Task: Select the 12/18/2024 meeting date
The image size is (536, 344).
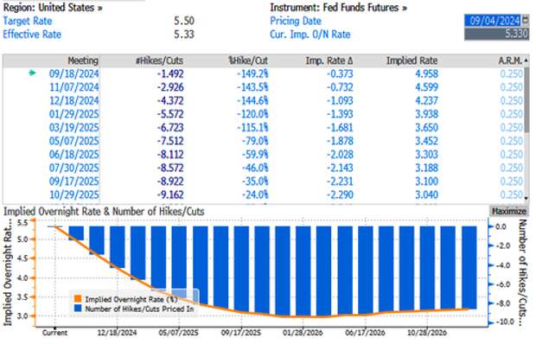Action: (74, 101)
